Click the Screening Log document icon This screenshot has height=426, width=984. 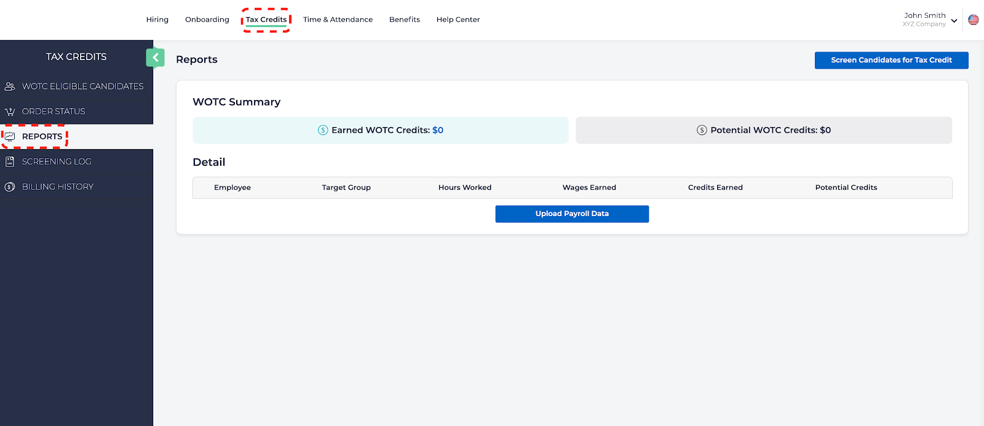point(10,162)
